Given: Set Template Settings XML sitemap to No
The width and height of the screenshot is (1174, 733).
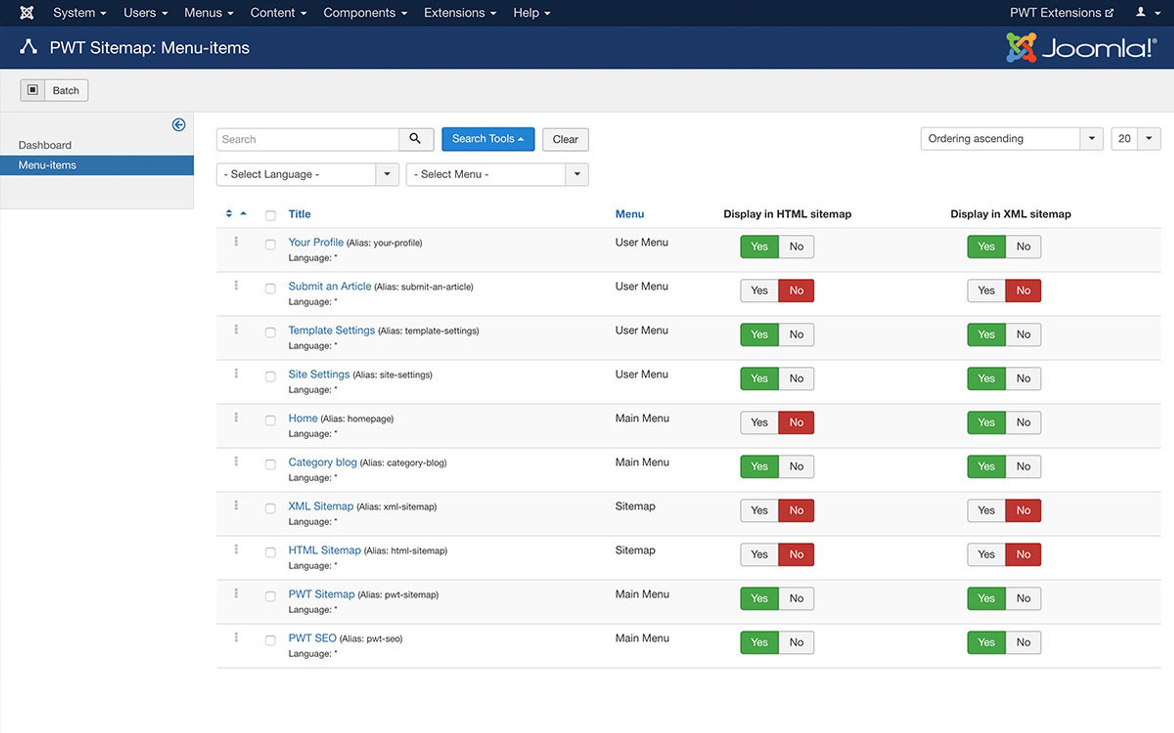Looking at the screenshot, I should point(1023,334).
